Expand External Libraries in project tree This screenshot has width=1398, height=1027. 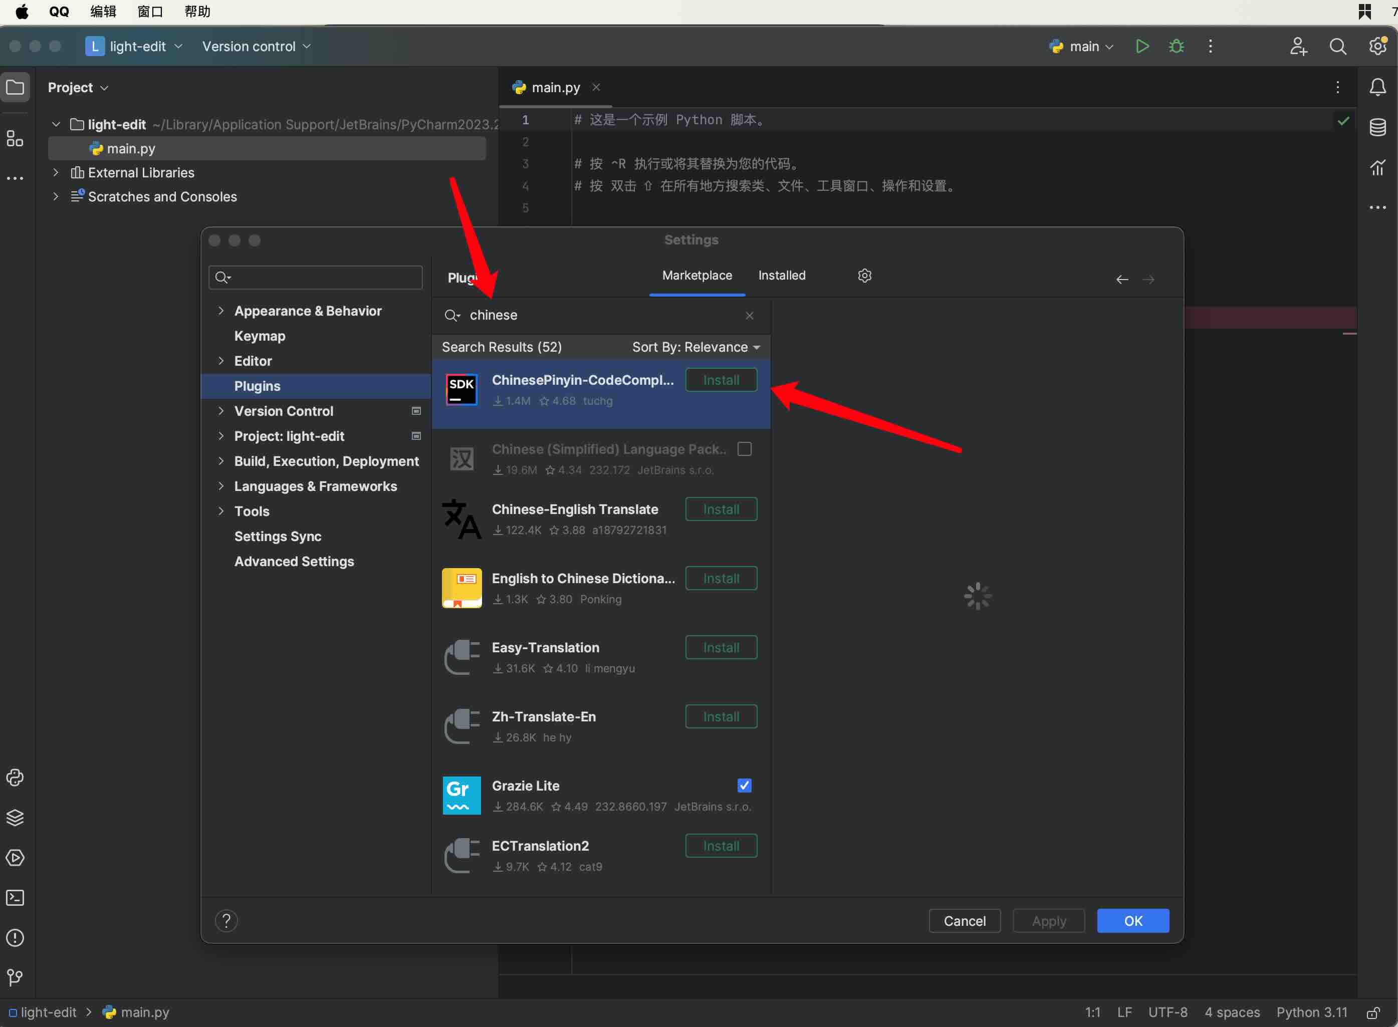click(55, 173)
